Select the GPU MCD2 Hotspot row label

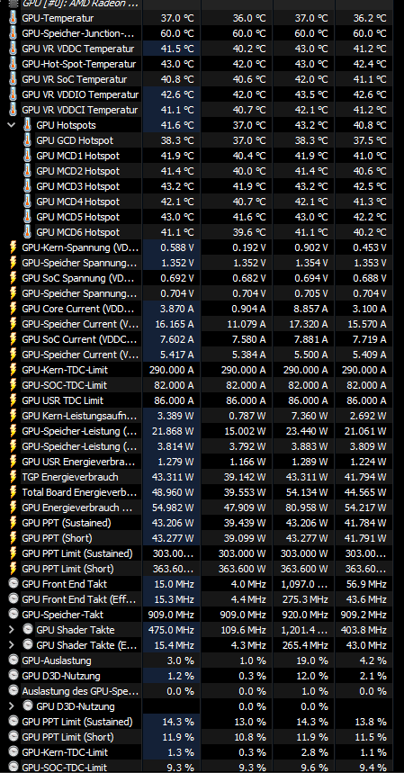78,171
